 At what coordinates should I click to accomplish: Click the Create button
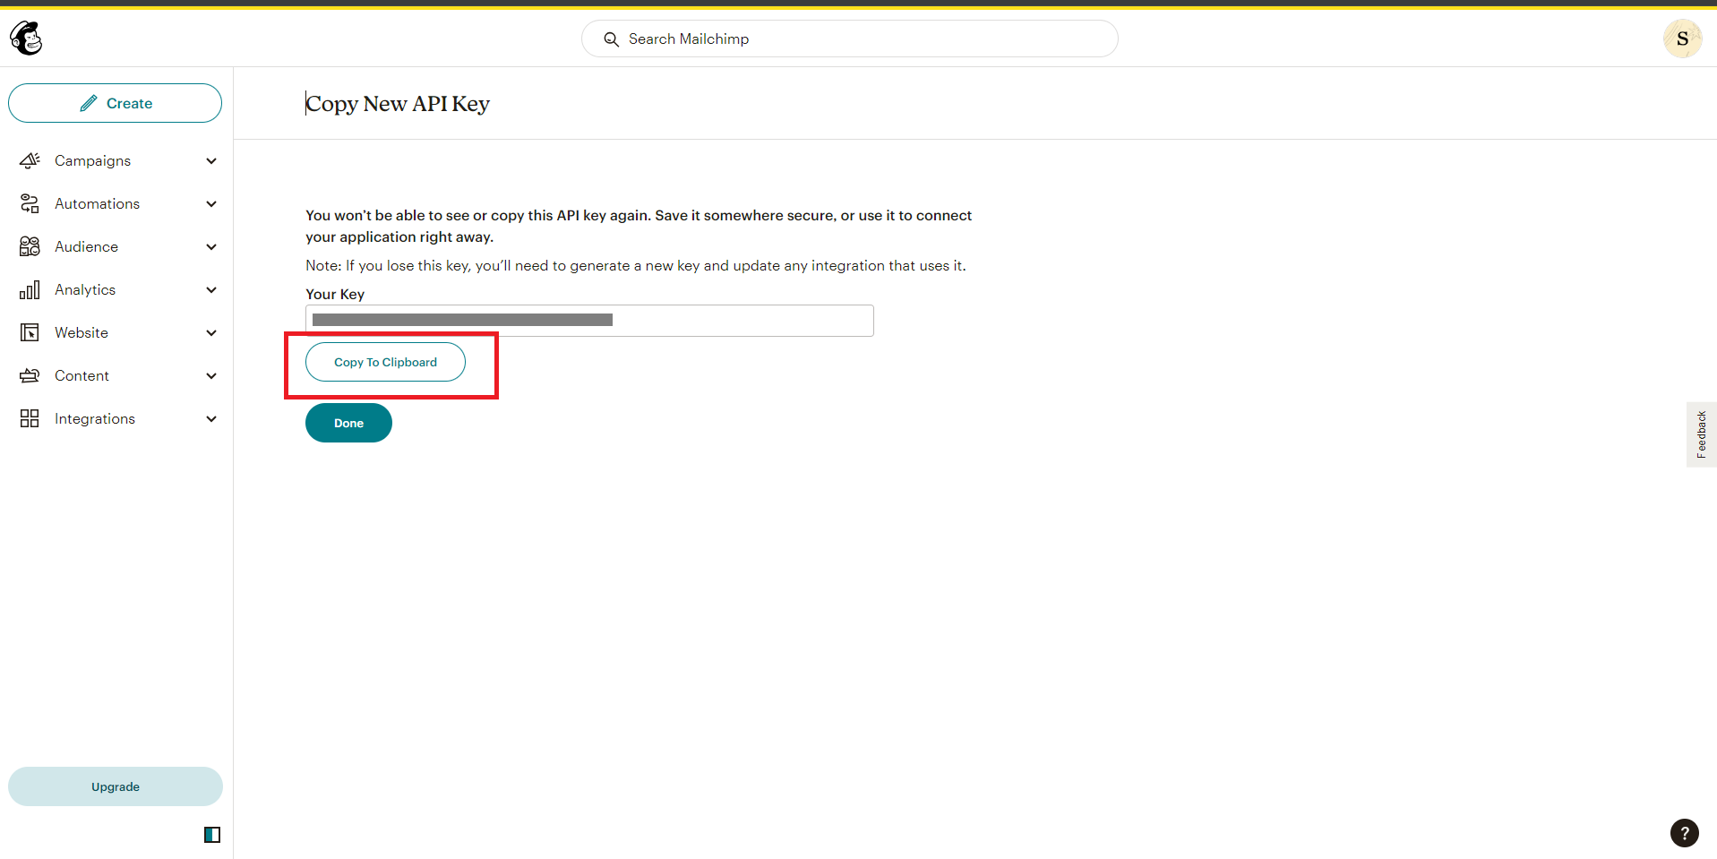tap(115, 103)
